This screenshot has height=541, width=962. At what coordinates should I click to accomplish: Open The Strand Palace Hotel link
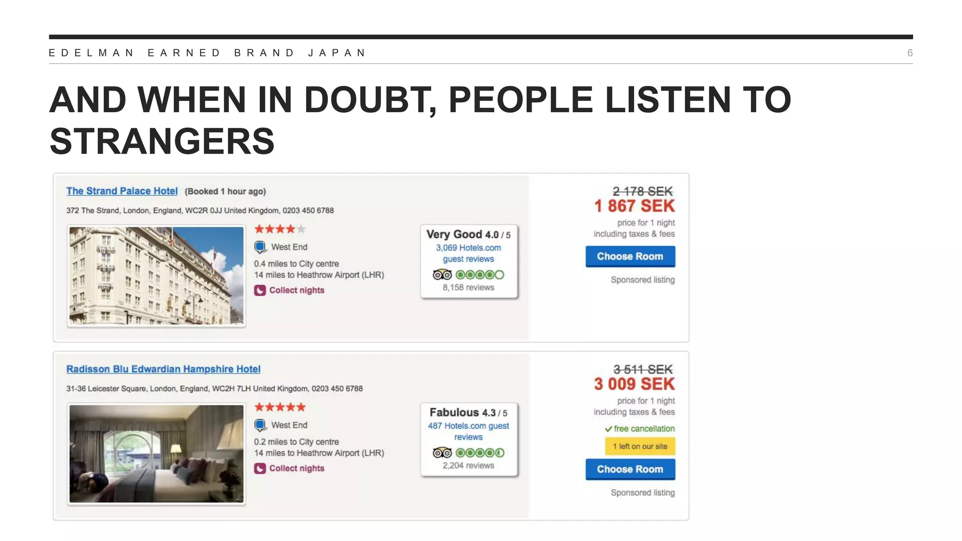[x=122, y=191]
